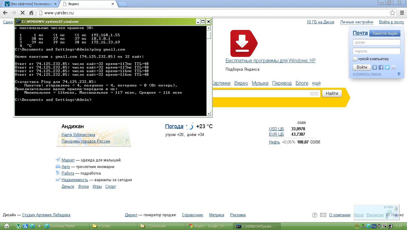Image resolution: width=407 pixels, height=230 pixels.
Task: Click the cmd window scroll down arrow
Action: click(x=209, y=114)
